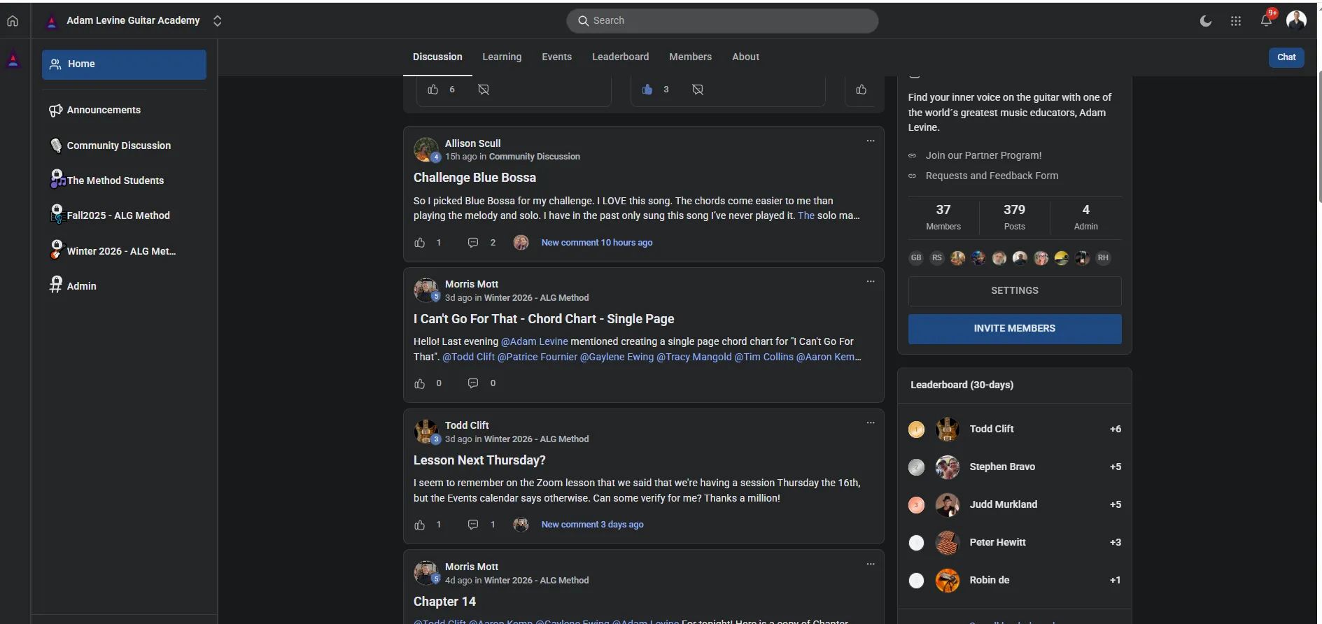Select the RS member avatar
This screenshot has height=624, width=1322.
click(x=937, y=258)
